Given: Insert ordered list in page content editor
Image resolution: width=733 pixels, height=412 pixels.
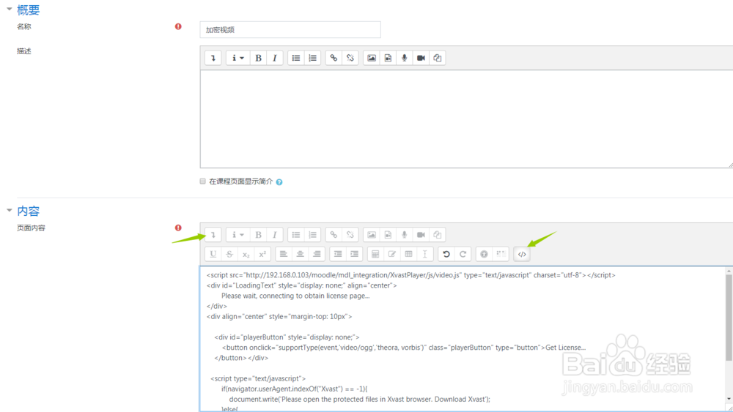Looking at the screenshot, I should tap(313, 235).
